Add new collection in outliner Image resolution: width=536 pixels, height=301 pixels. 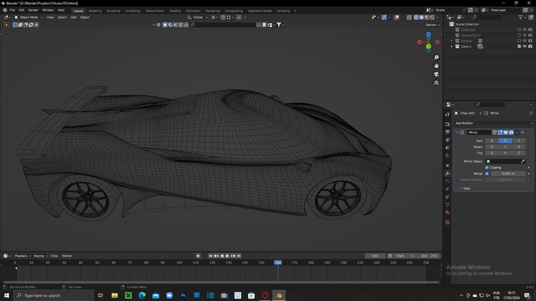(x=531, y=17)
